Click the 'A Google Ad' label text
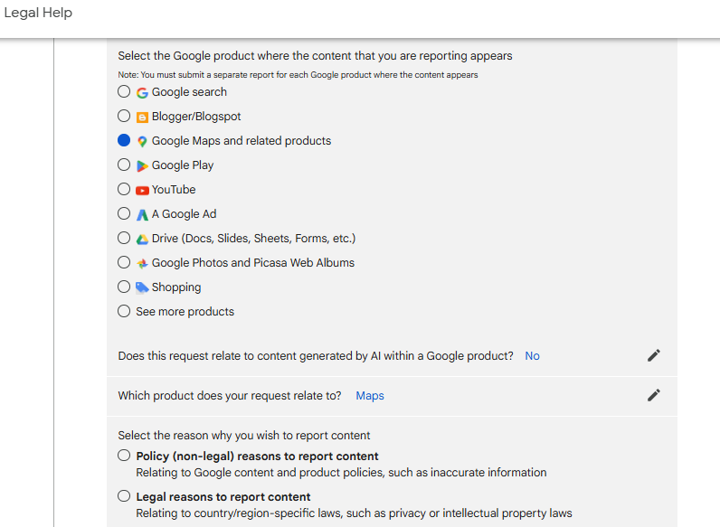Viewport: 720px width, 527px height. point(185,214)
